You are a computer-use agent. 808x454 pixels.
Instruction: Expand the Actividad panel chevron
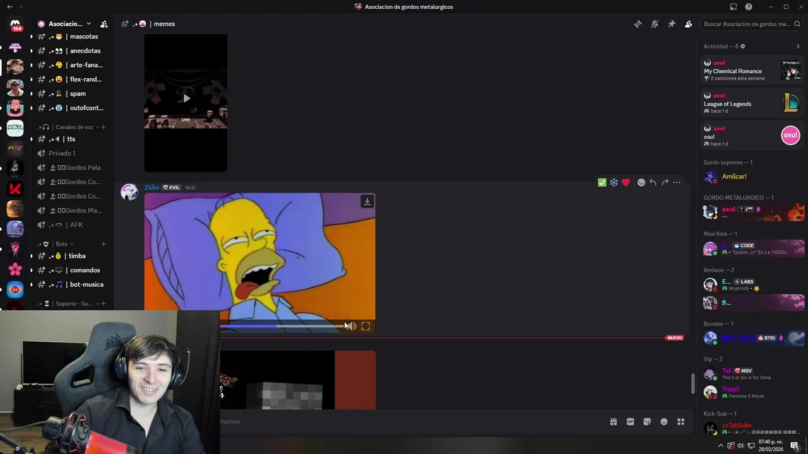point(798,46)
